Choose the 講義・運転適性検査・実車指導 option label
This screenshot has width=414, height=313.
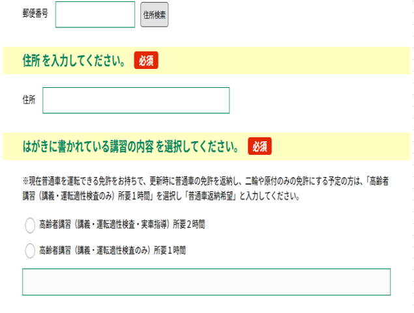point(122,225)
